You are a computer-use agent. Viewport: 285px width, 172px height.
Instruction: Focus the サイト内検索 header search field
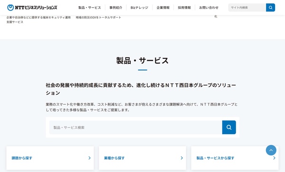tap(247, 8)
